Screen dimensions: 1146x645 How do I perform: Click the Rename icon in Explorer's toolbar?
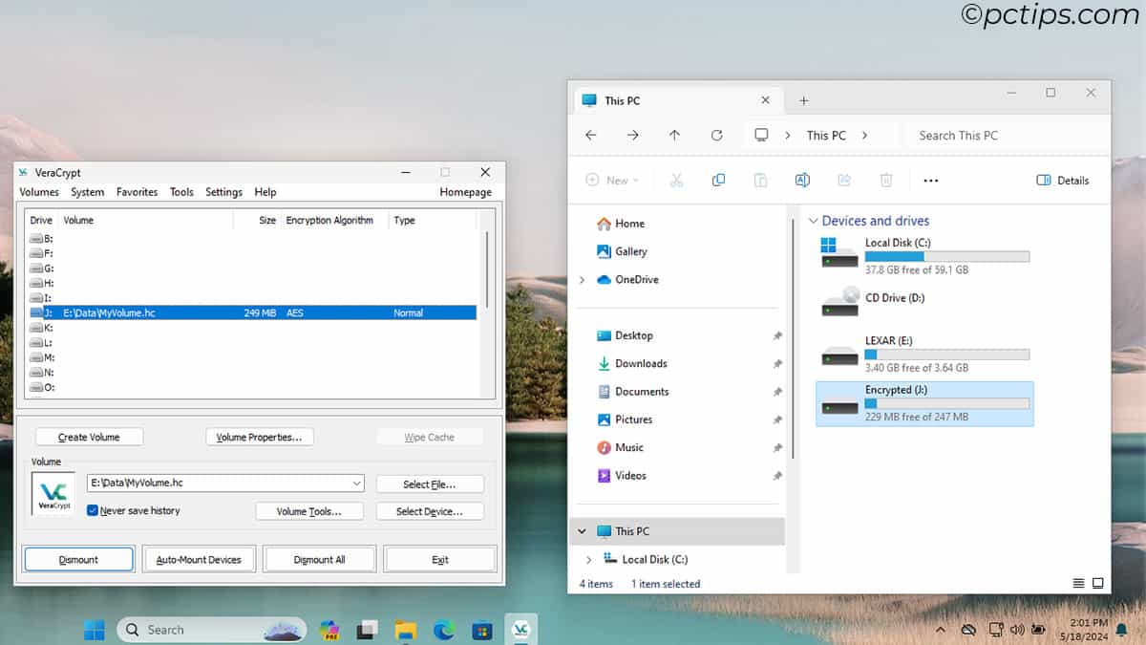coord(802,180)
